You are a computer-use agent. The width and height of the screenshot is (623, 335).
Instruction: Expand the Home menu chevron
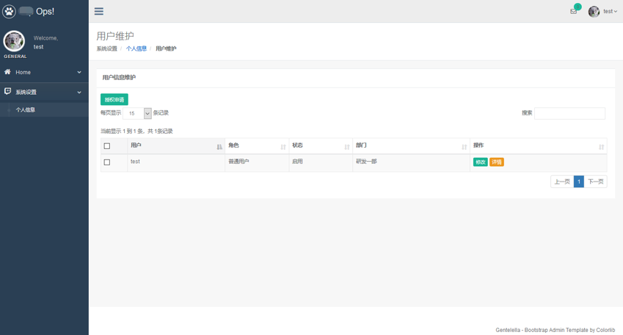79,72
